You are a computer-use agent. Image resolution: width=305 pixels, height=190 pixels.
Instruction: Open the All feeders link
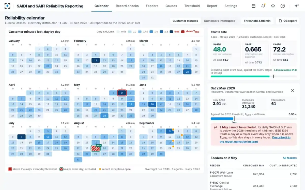tap(290, 158)
